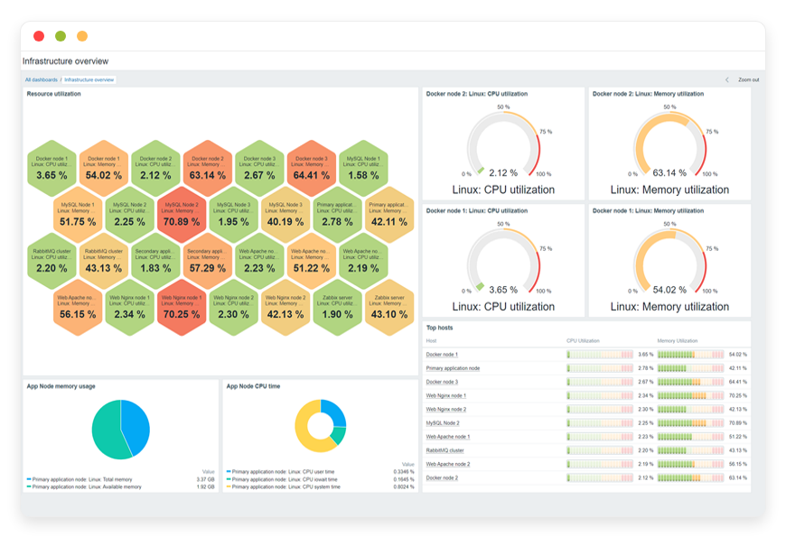
Task: Click the orange window control dot
Action: (x=82, y=36)
